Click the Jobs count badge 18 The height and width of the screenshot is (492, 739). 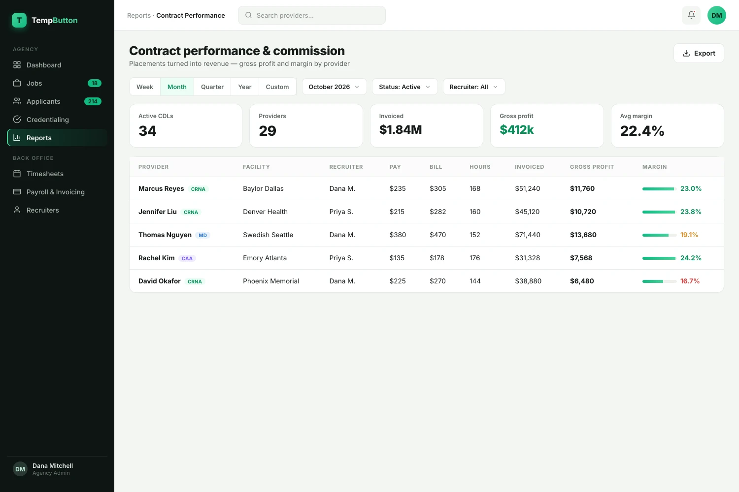click(95, 83)
